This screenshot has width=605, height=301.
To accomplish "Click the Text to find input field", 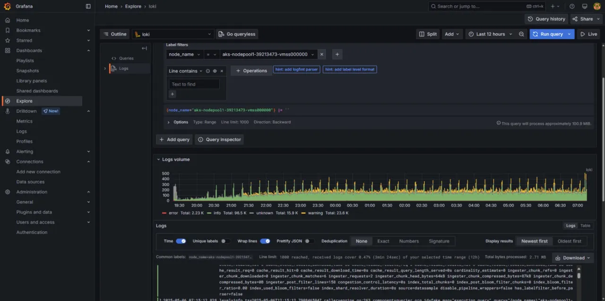I will (x=194, y=84).
